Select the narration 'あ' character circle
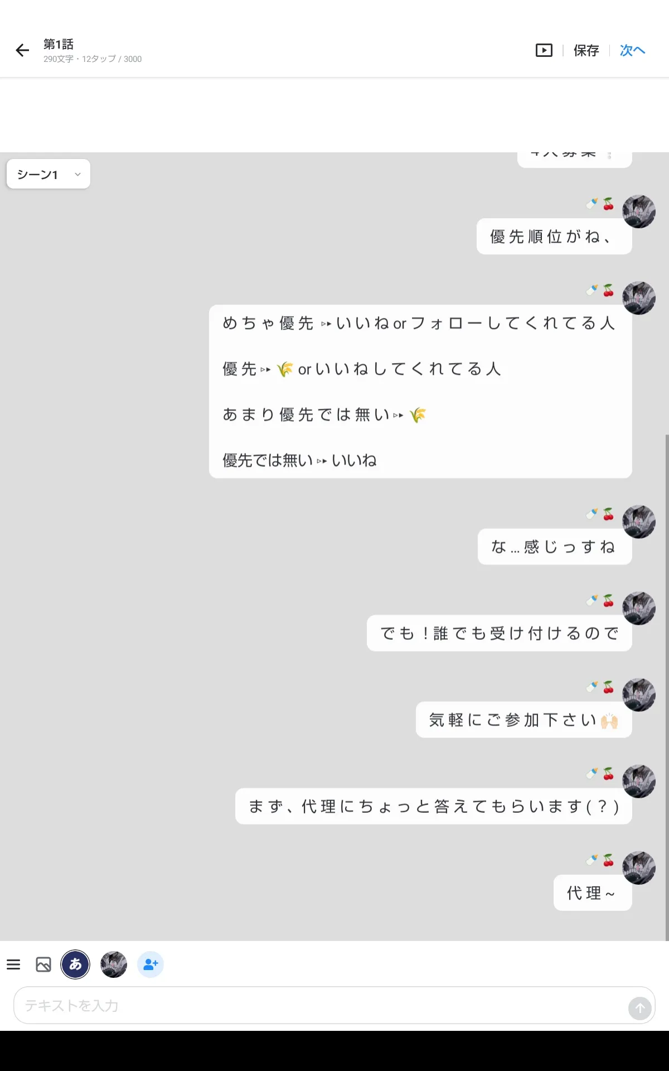 pyautogui.click(x=75, y=964)
